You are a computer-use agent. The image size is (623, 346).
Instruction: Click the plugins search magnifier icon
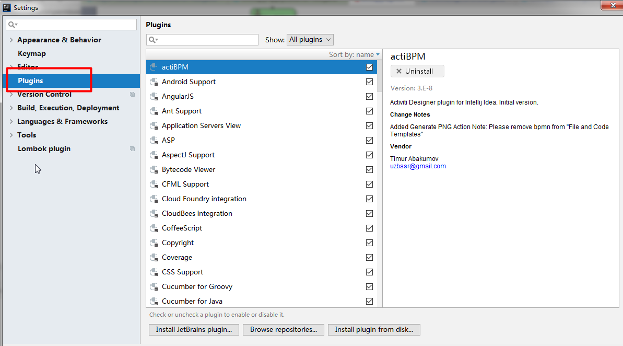[153, 40]
